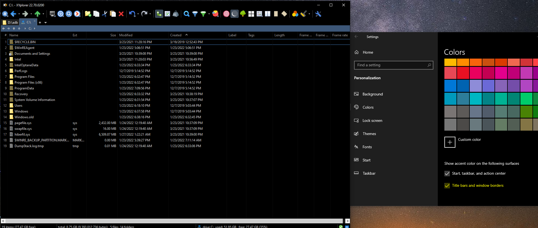Viewport: 538px width, 228px height.
Task: Click the horizontal scrollbar in file list
Action: coord(174,221)
